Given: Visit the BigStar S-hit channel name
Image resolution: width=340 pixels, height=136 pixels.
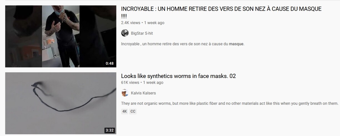Looking at the screenshot, I should [x=142, y=33].
